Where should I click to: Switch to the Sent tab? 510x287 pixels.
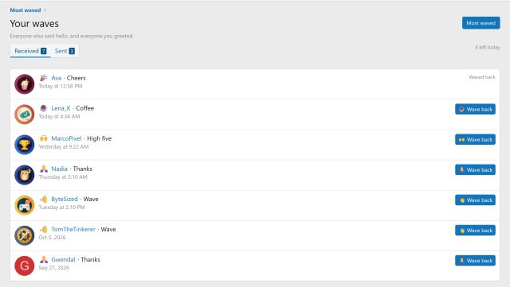tap(65, 51)
